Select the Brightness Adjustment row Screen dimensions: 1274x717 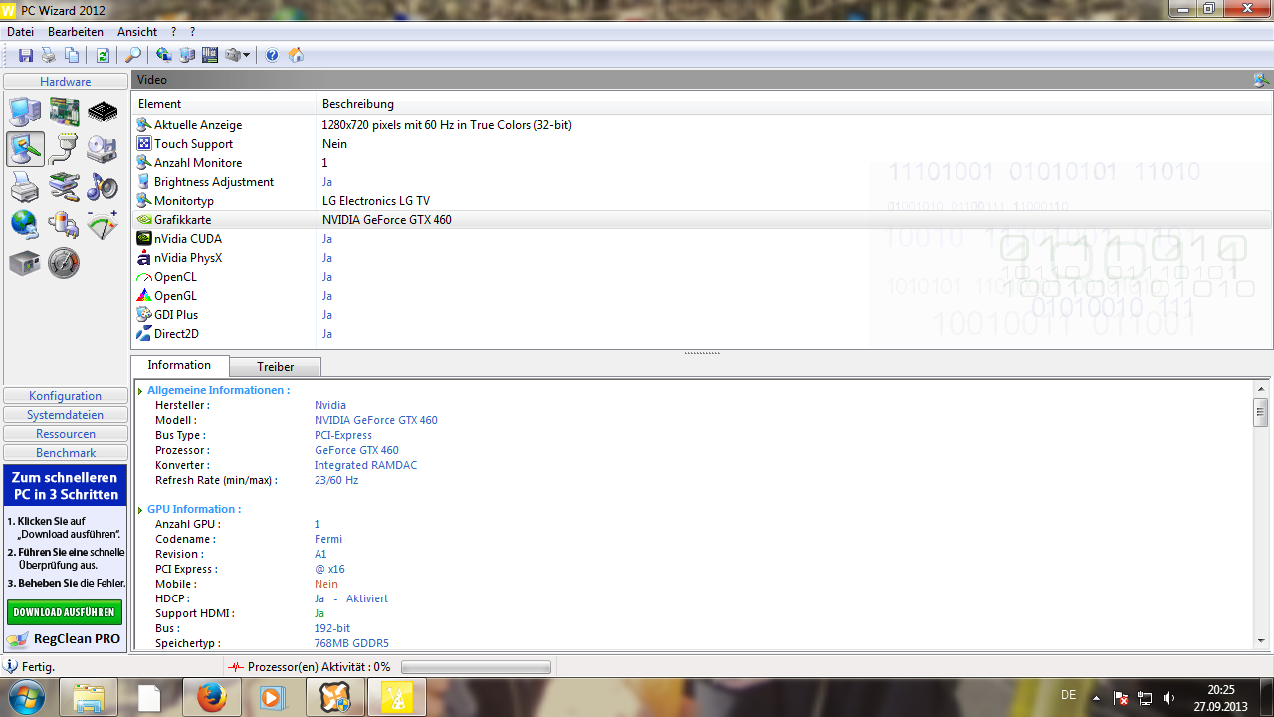point(703,182)
